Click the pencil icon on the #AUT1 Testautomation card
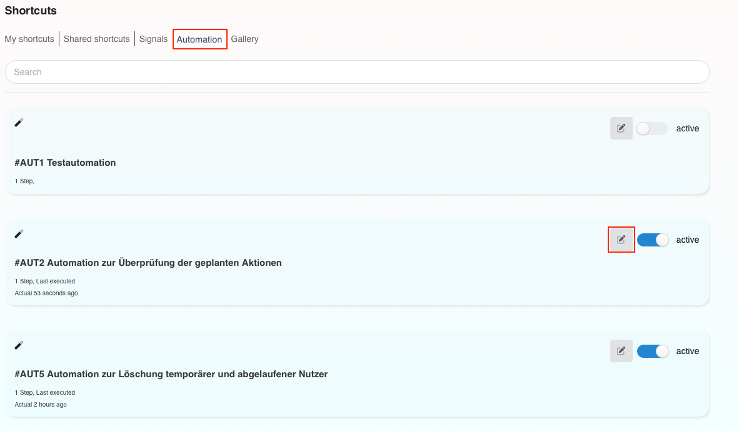Image resolution: width=739 pixels, height=431 pixels. [x=19, y=123]
